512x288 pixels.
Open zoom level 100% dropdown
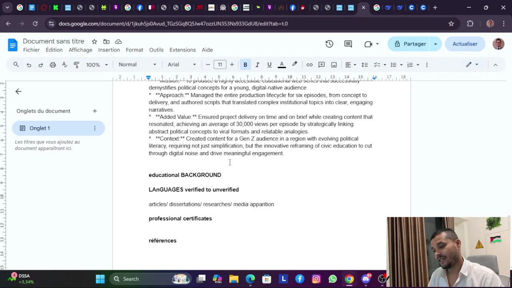click(x=97, y=65)
